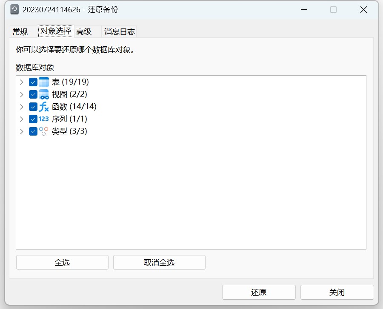Uncheck the 视图 (2/2) checkbox
Viewport: 383px width, 309px height.
[33, 94]
